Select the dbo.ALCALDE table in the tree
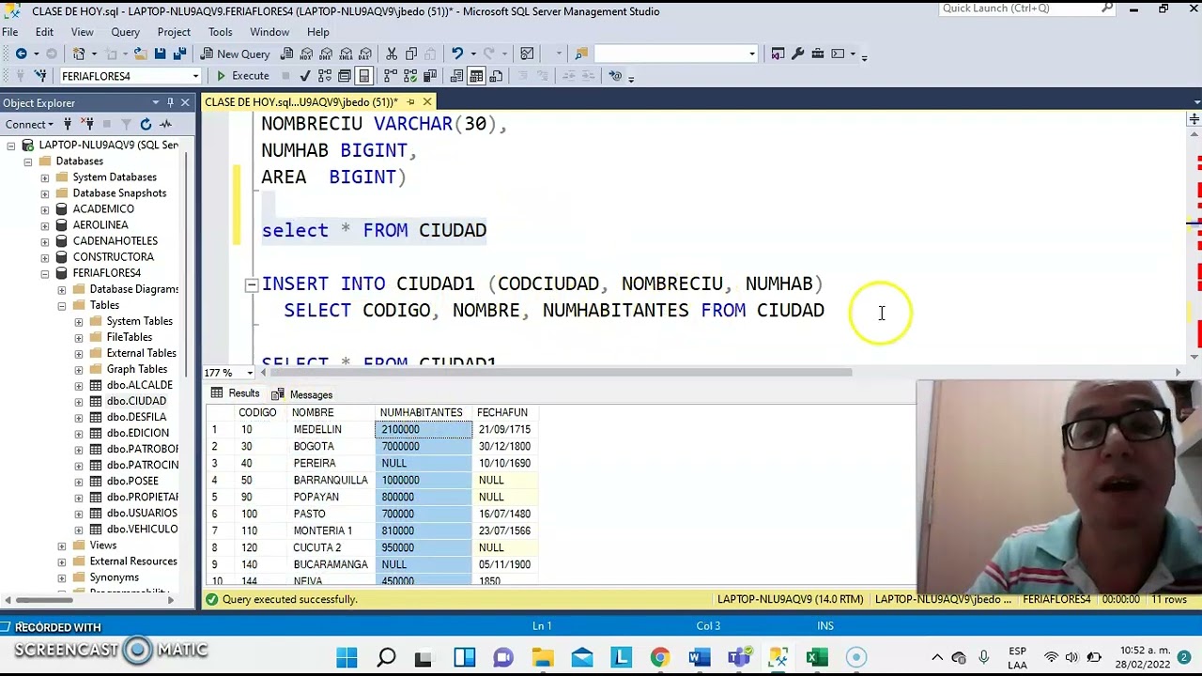Image resolution: width=1202 pixels, height=676 pixels. pos(139,385)
